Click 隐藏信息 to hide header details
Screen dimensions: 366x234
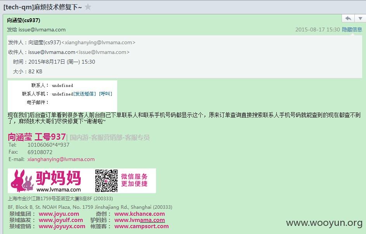[352, 29]
